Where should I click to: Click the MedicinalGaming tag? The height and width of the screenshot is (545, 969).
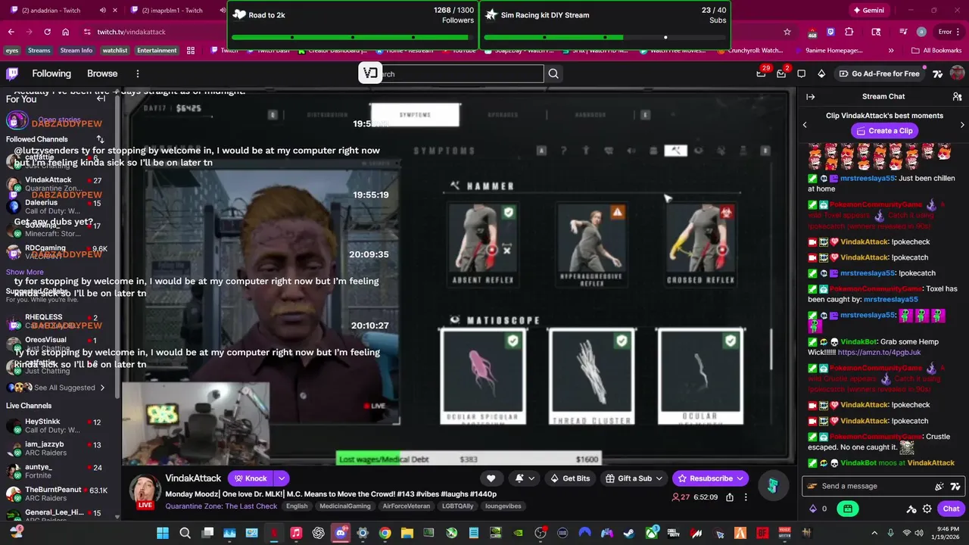(345, 506)
